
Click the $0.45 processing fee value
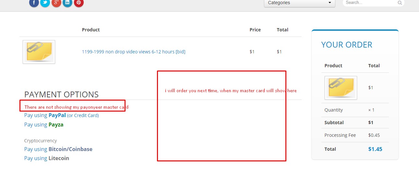coord(374,135)
